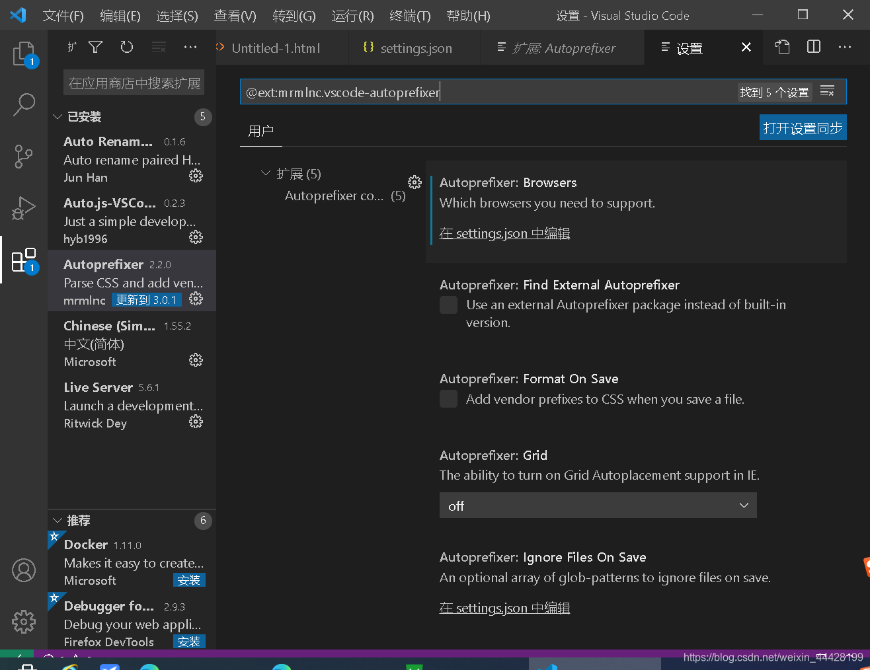870x670 pixels.
Task: Select the Auto.js-VSCode extension entry
Action: click(132, 220)
